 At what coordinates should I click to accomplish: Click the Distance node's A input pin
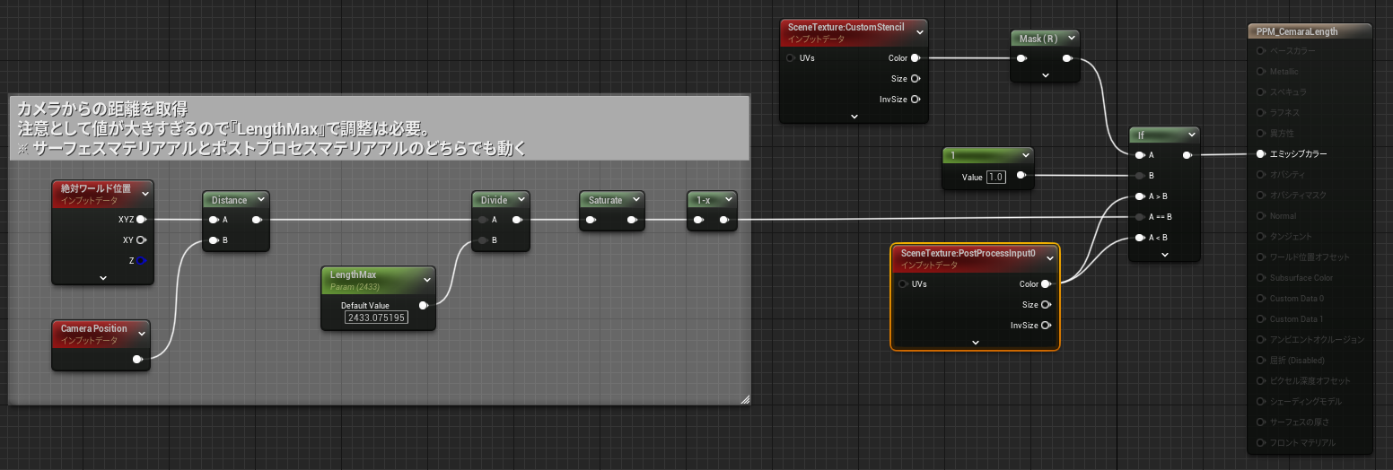[214, 219]
